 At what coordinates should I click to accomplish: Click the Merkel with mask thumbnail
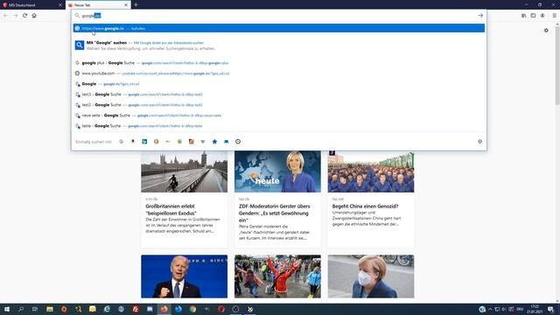[371, 276]
